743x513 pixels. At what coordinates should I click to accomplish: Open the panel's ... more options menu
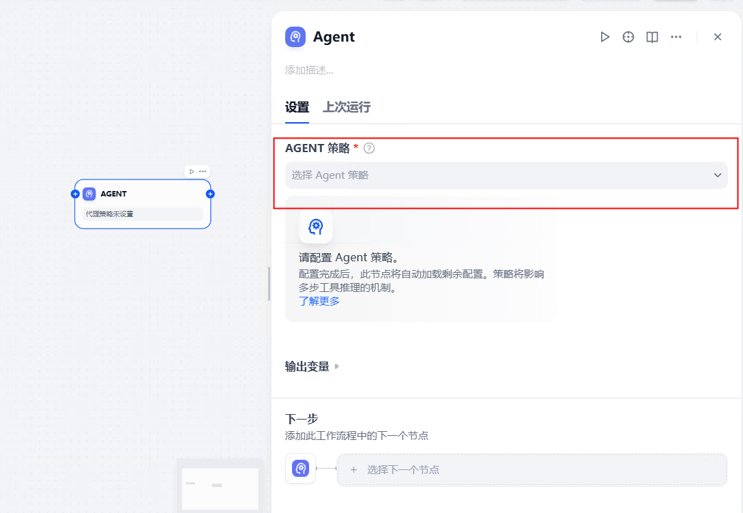676,37
